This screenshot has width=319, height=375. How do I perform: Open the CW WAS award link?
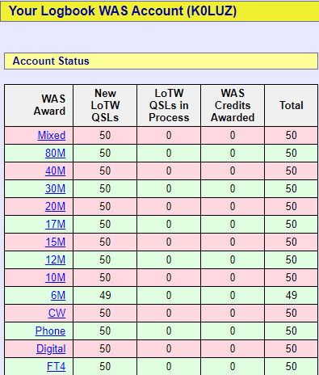point(57,313)
